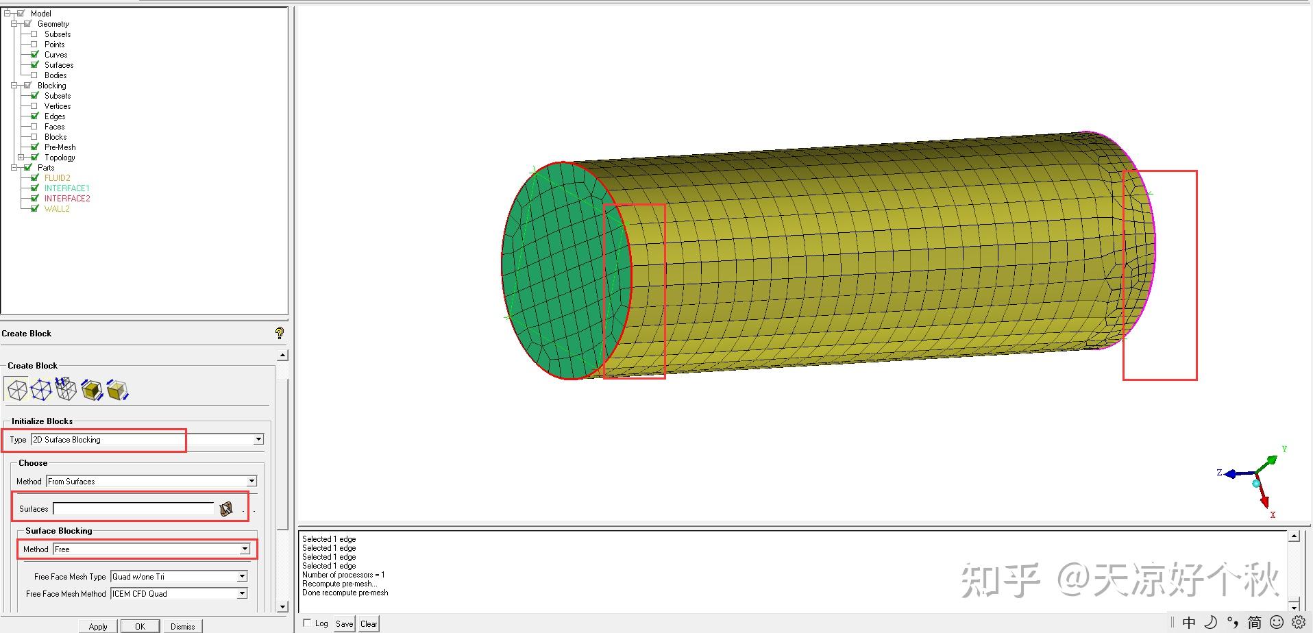Click message window scroll-up arrow
Viewport: 1313px width, 633px height.
1294,536
